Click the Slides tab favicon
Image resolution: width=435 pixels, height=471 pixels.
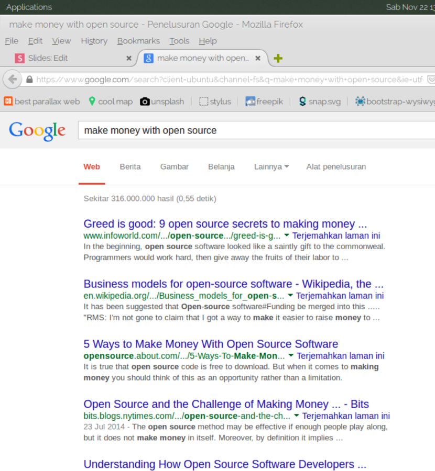coord(19,58)
